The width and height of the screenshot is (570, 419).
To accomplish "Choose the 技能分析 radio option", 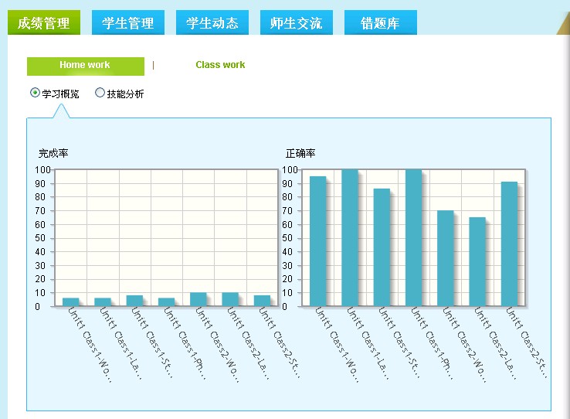I will click(x=100, y=94).
